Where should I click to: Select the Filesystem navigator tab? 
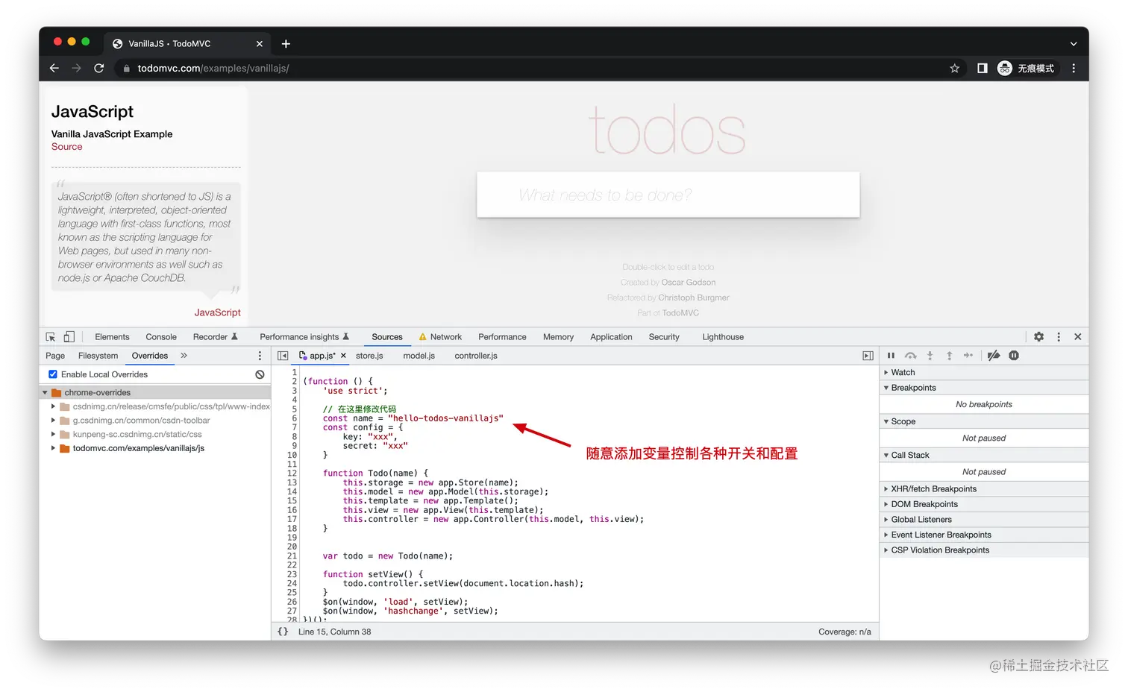[x=98, y=356]
